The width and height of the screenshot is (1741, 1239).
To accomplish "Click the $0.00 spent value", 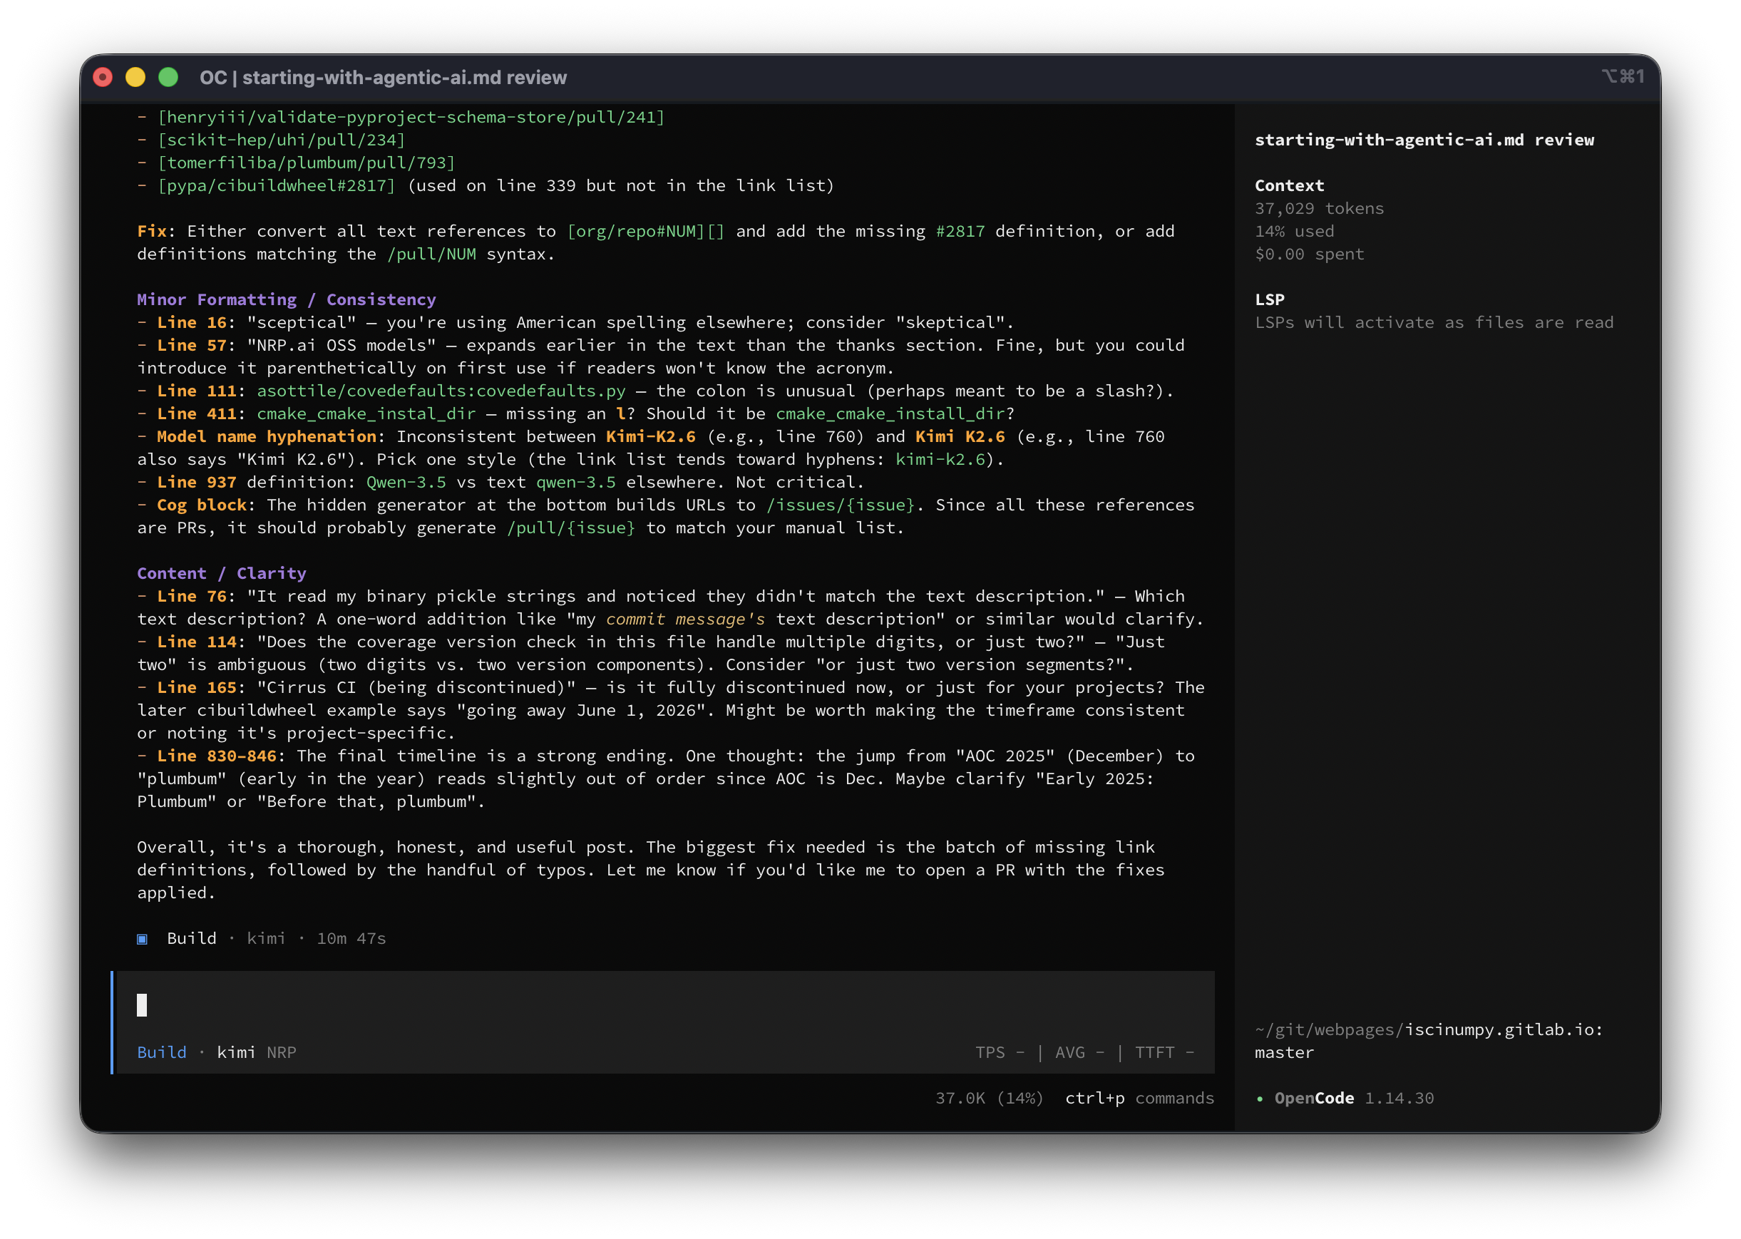I will click(x=1309, y=254).
